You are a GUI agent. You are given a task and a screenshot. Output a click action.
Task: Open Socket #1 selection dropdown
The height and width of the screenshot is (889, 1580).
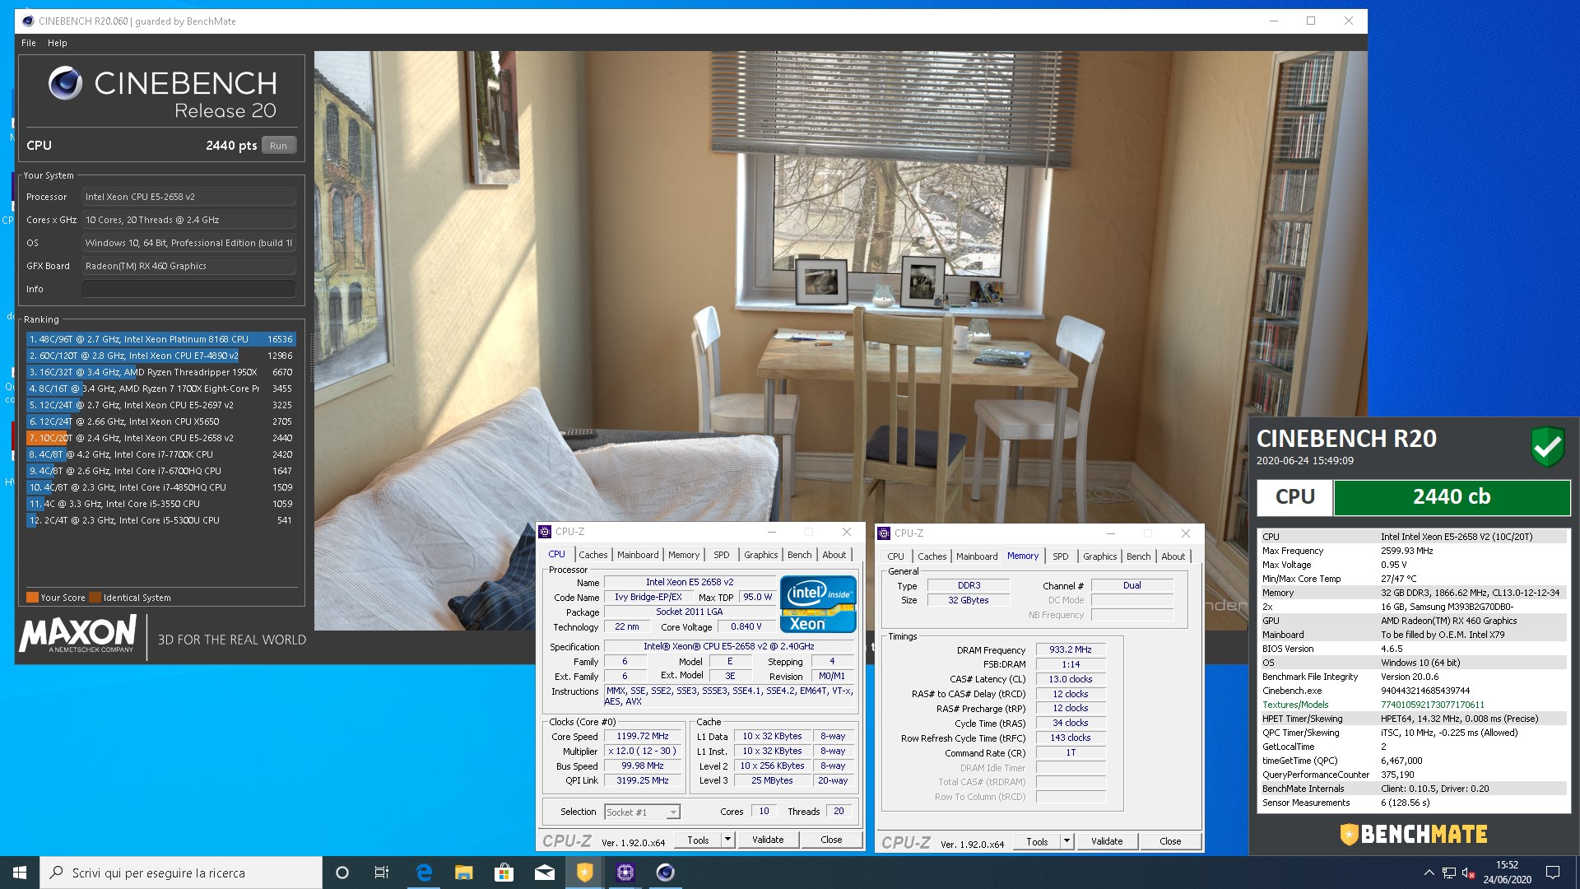click(x=642, y=812)
